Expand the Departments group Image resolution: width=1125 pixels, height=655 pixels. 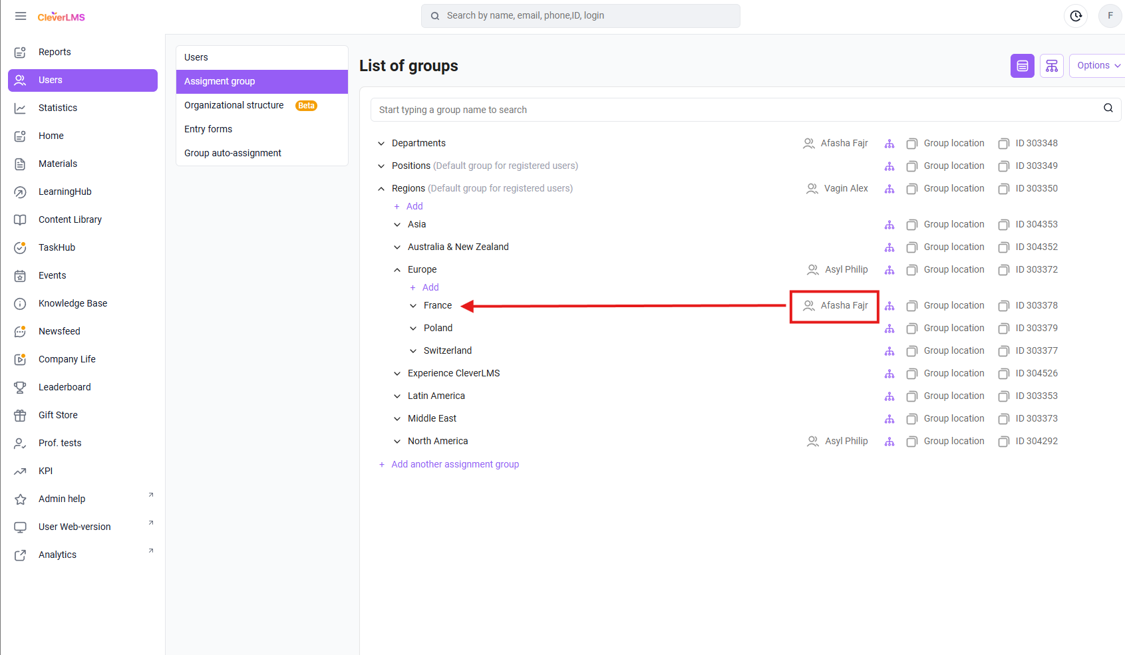381,144
